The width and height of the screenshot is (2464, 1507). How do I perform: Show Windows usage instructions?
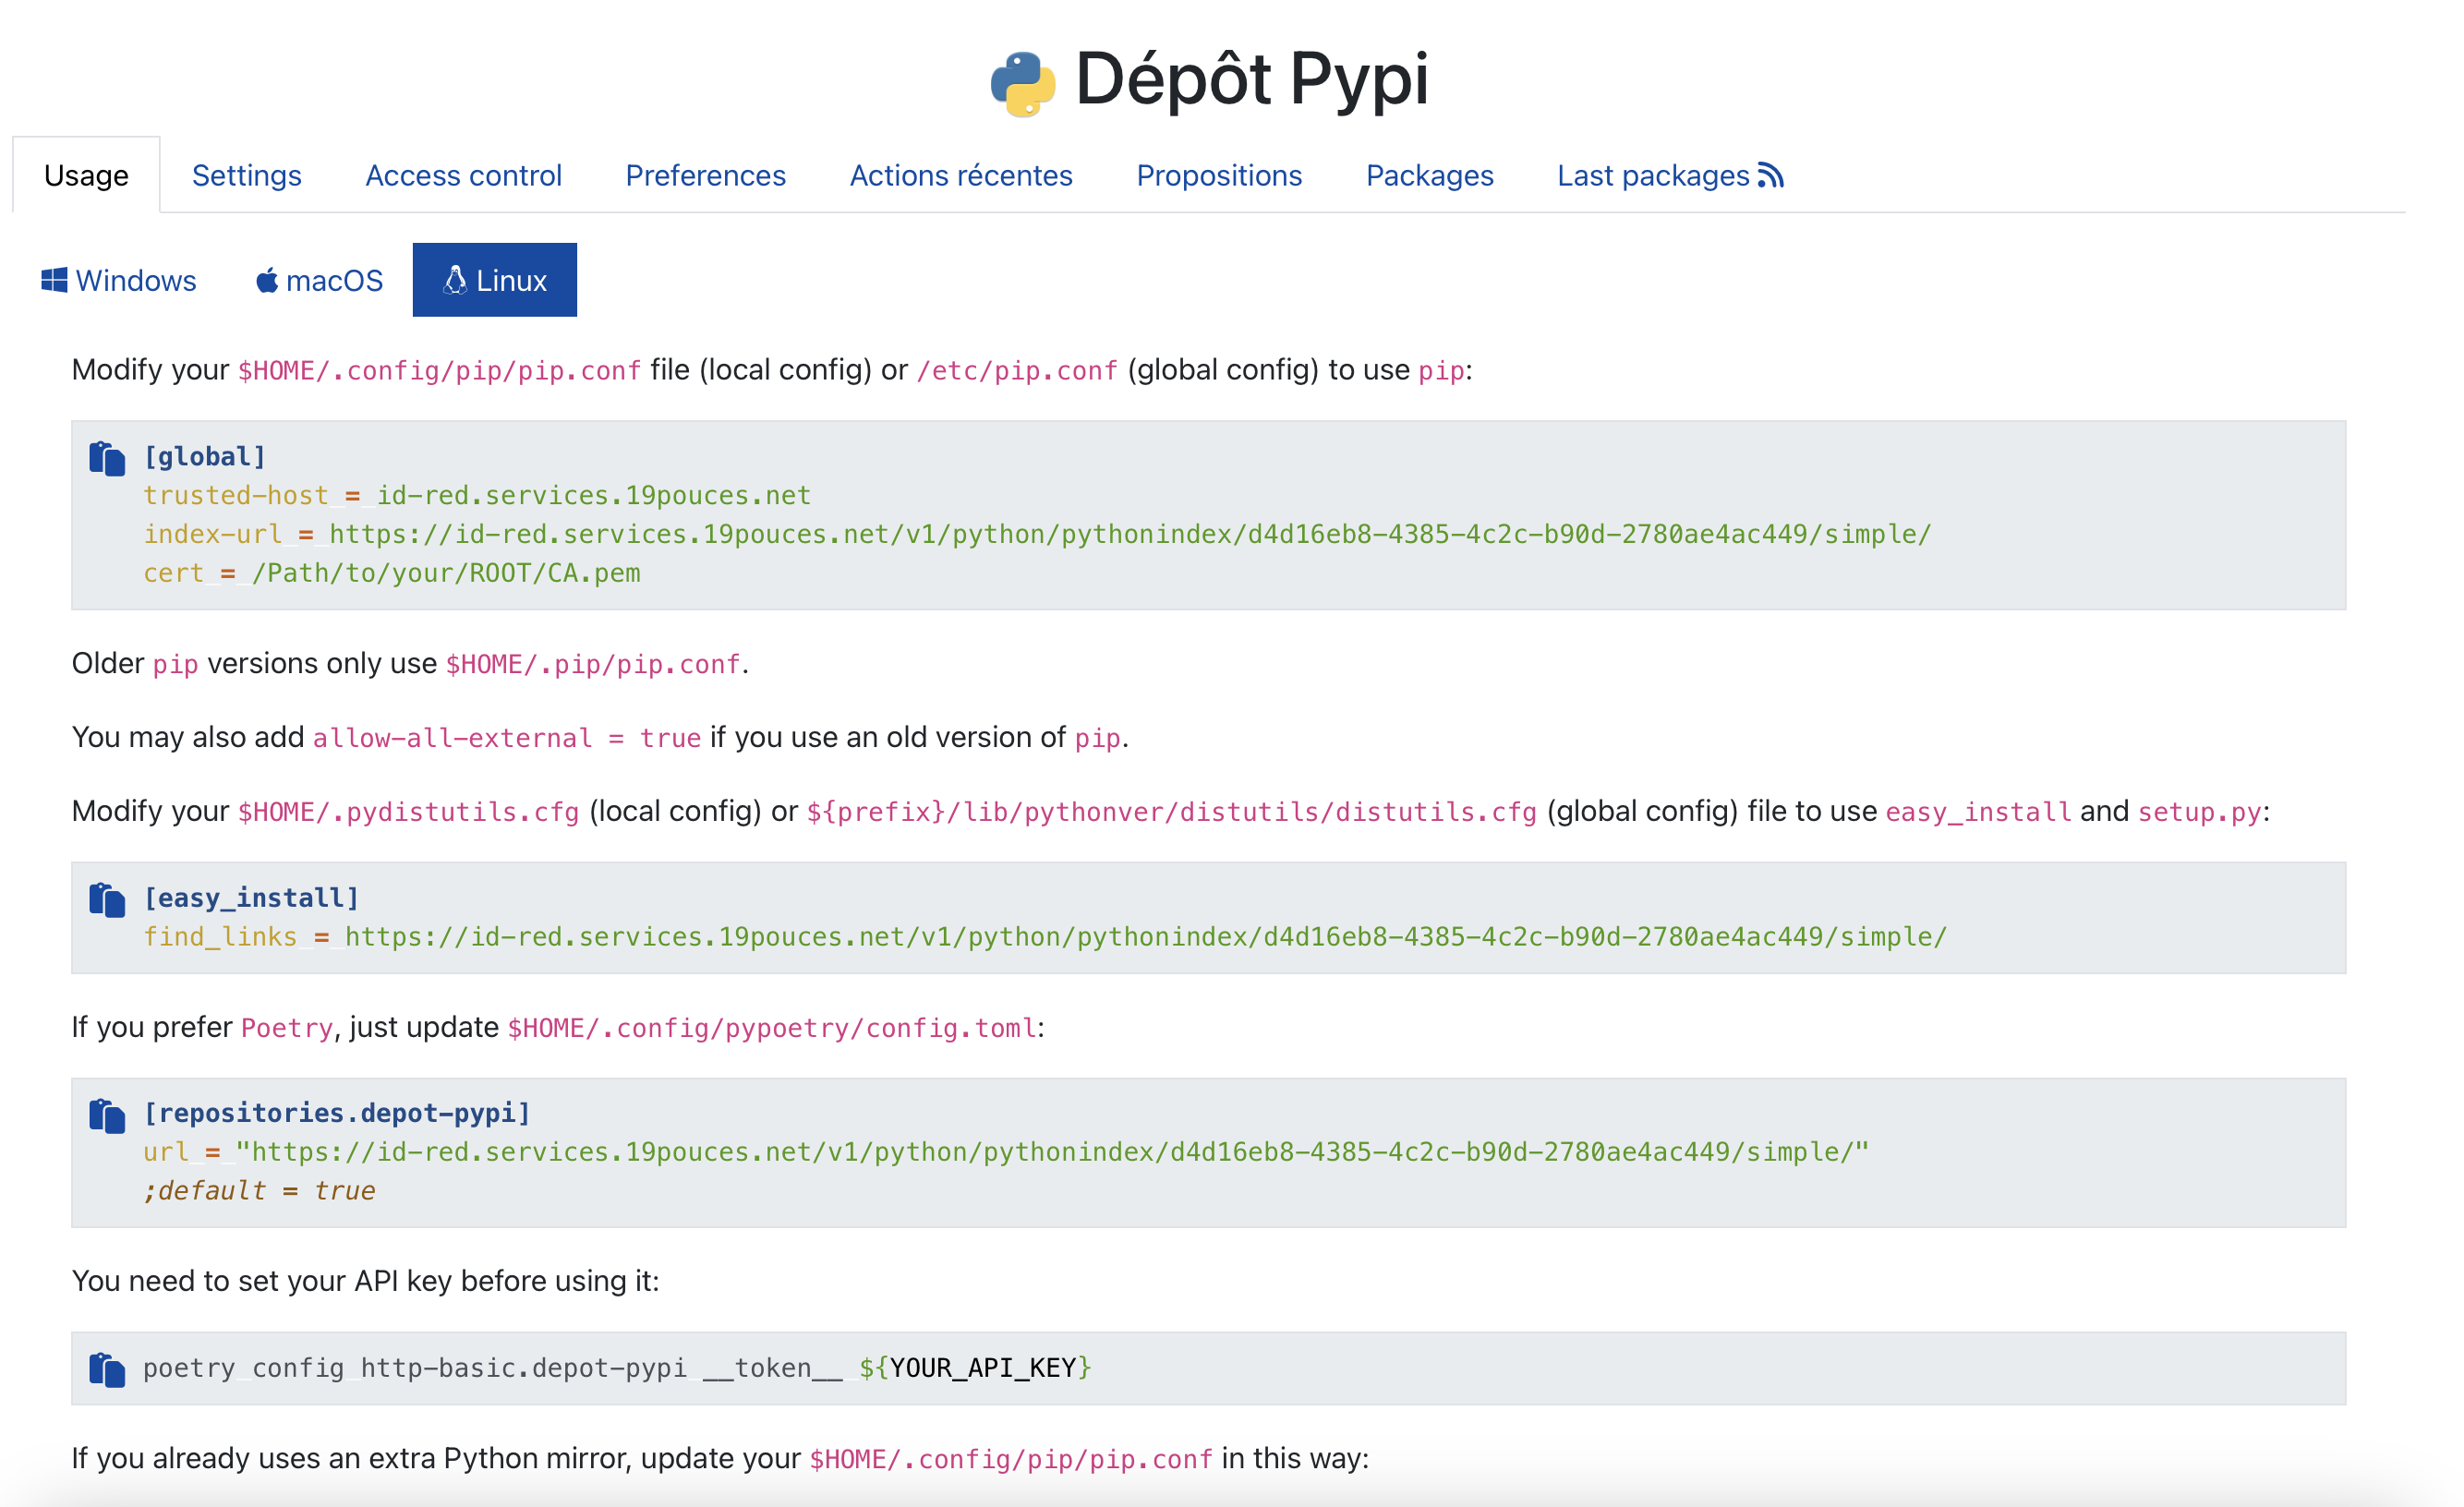pyautogui.click(x=119, y=280)
